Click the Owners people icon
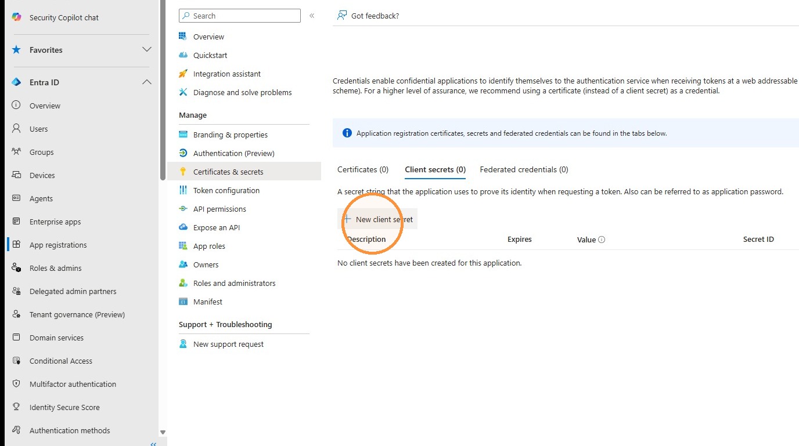 [x=183, y=264]
